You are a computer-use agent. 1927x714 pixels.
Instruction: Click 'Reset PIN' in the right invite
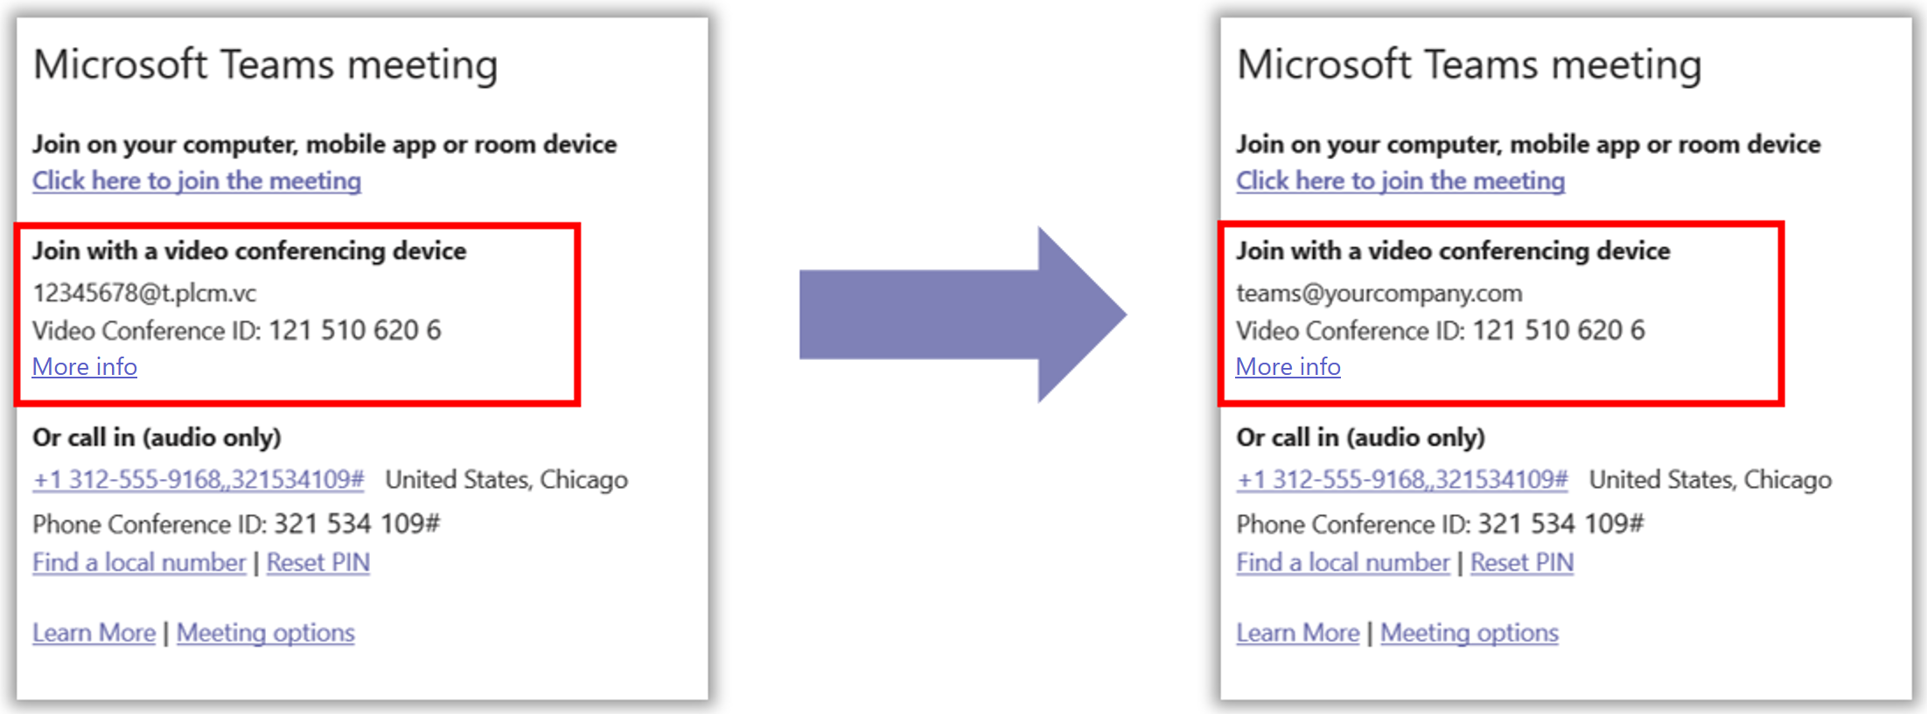pos(1522,563)
